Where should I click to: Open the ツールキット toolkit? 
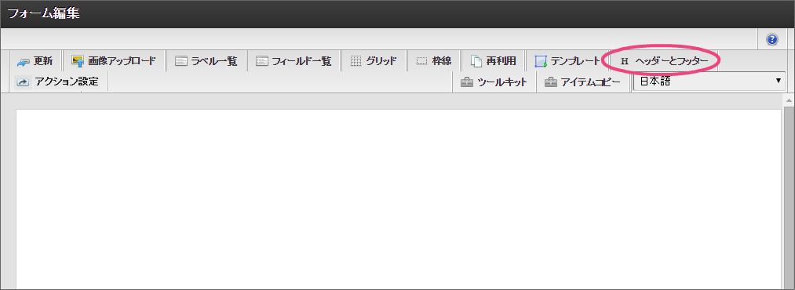494,82
